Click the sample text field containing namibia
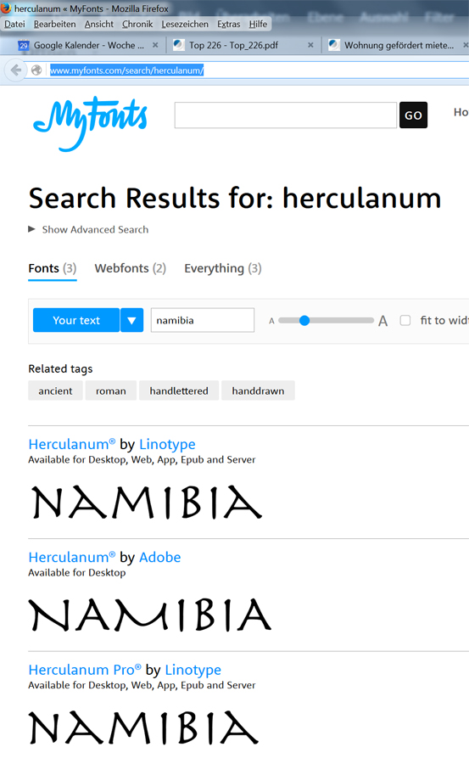469x764 pixels. (x=203, y=320)
